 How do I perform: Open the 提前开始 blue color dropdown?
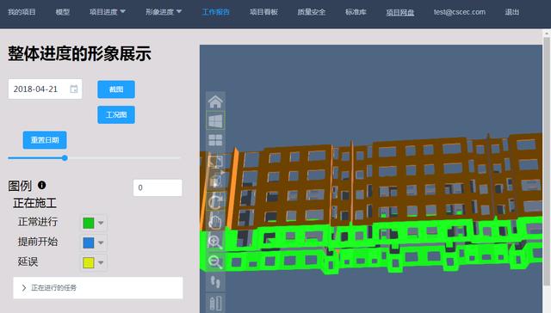(101, 242)
